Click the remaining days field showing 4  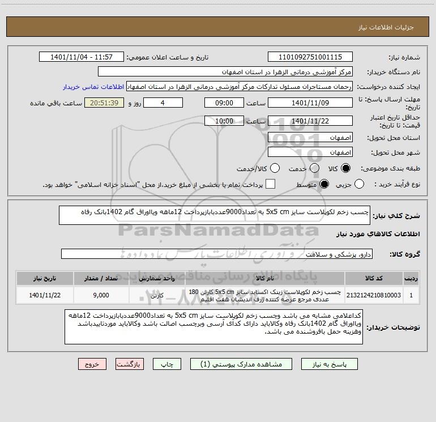coord(163,103)
